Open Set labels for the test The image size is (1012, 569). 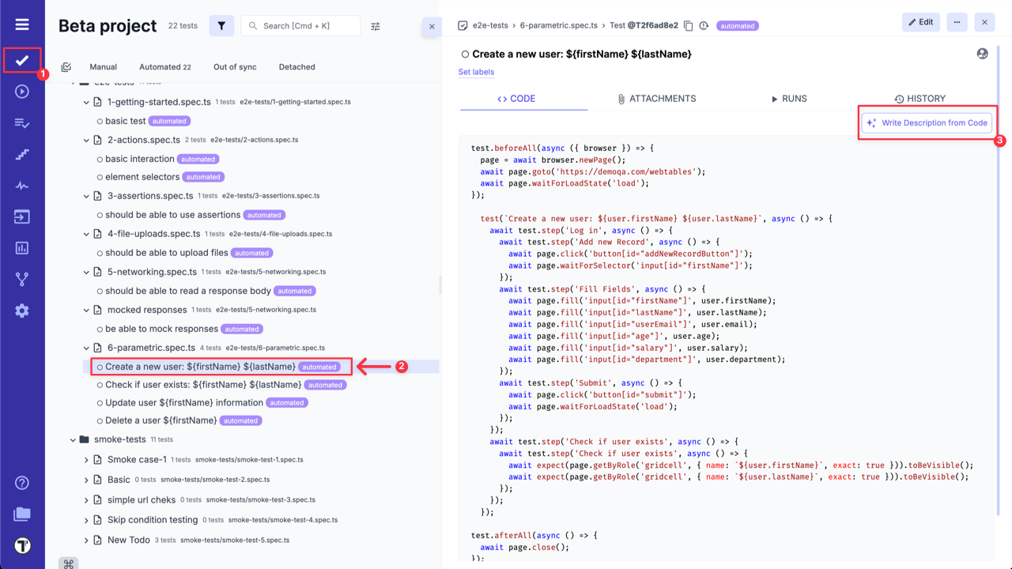tap(476, 71)
